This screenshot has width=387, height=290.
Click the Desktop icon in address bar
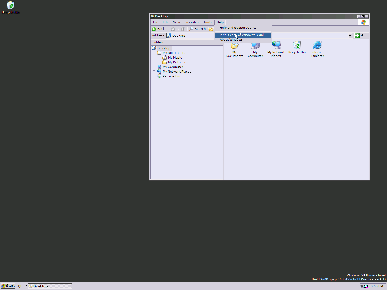click(169, 36)
